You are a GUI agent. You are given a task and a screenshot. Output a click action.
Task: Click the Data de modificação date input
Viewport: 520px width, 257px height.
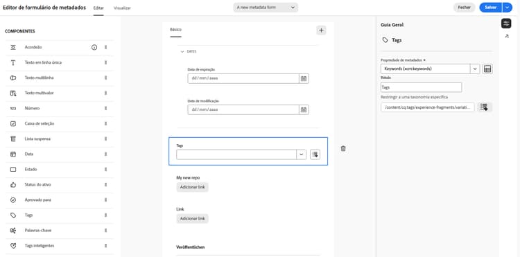[243, 109]
